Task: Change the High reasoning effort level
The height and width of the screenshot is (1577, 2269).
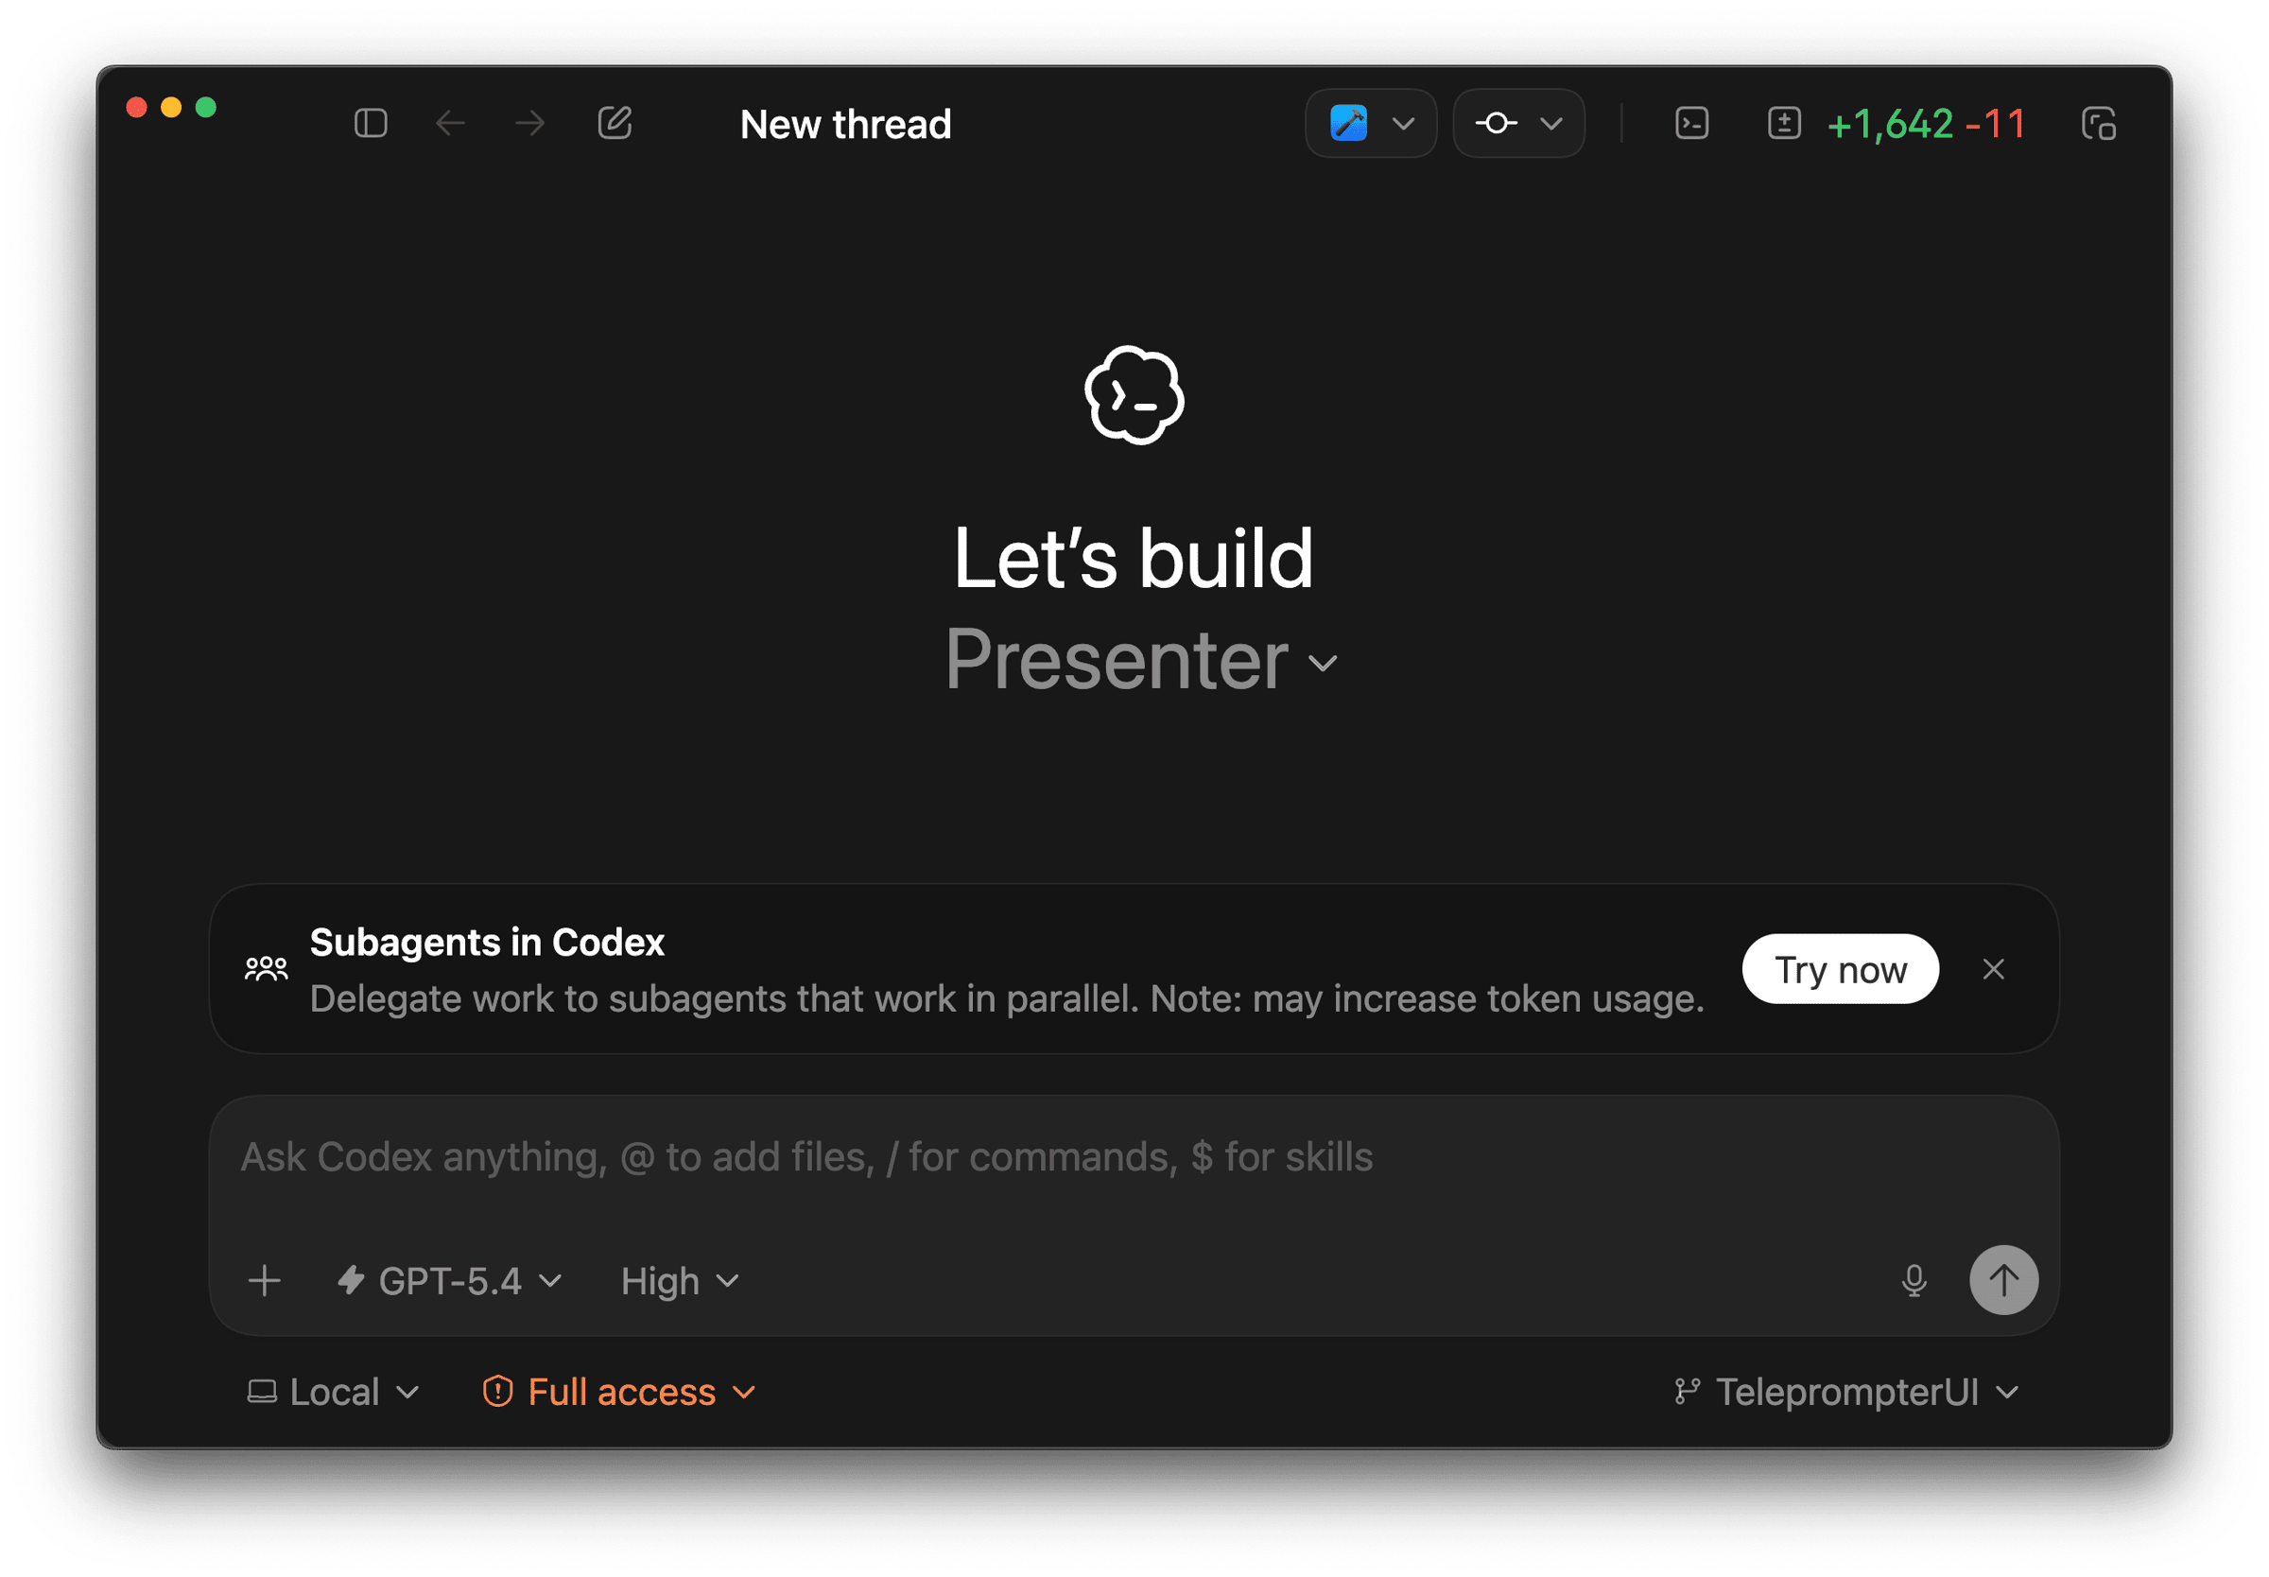Action: coord(680,1282)
